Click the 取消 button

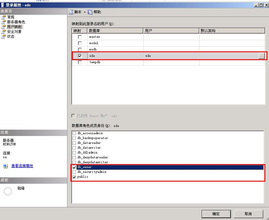[x=248, y=214]
